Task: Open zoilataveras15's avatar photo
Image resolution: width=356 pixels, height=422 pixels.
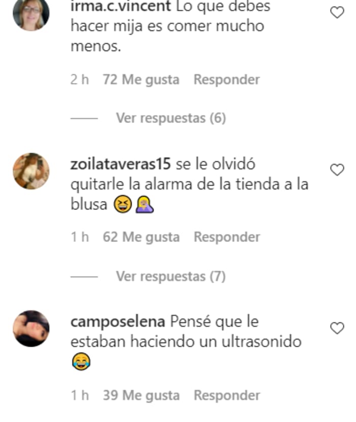Action: [31, 171]
